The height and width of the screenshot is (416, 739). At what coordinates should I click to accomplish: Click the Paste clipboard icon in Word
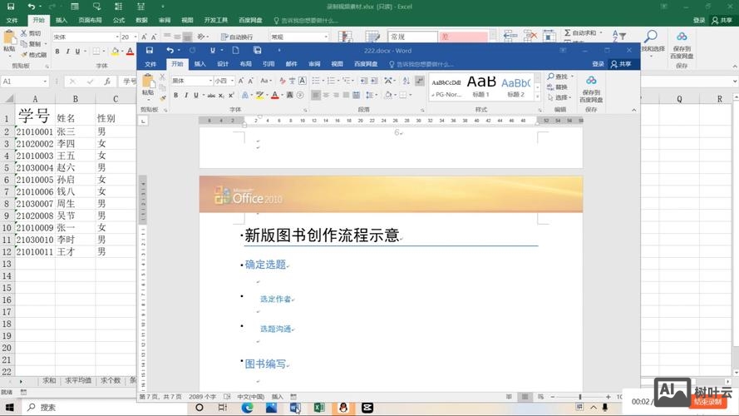[147, 82]
